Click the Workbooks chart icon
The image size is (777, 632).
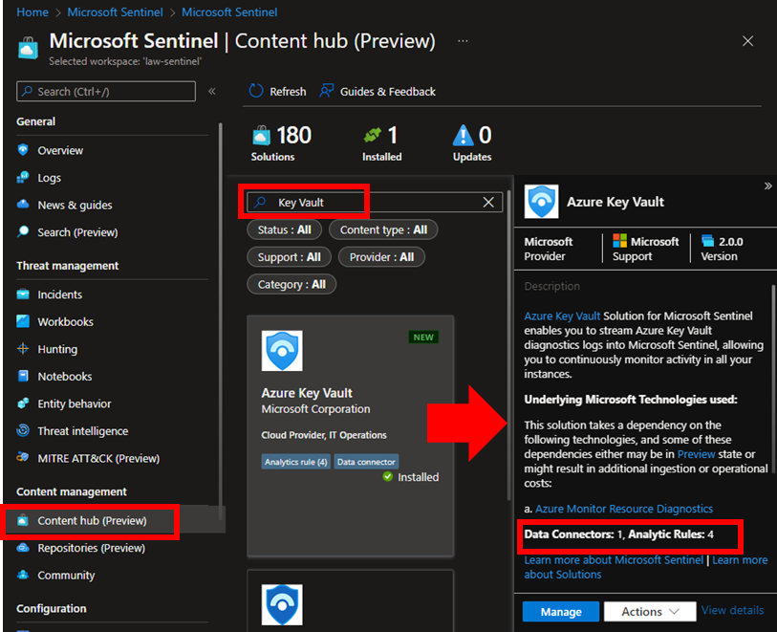pyautogui.click(x=23, y=321)
